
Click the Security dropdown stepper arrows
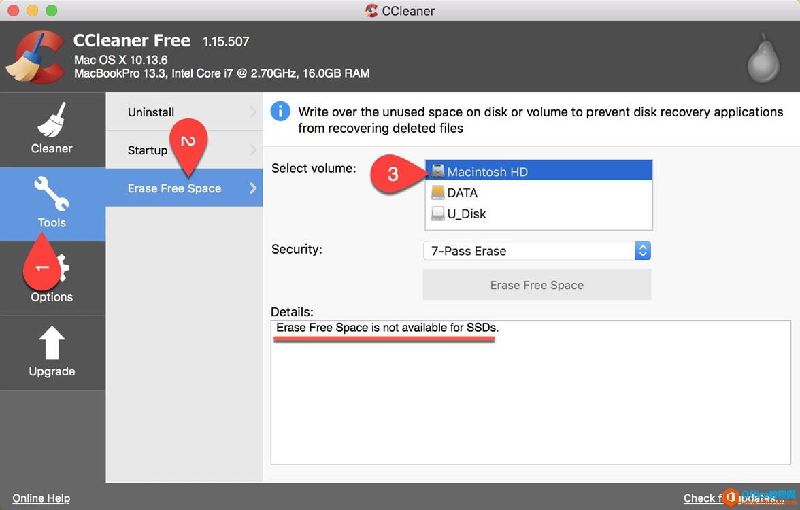(643, 251)
